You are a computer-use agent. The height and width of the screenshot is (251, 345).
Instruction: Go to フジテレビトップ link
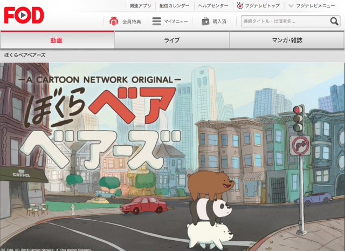(x=263, y=6)
